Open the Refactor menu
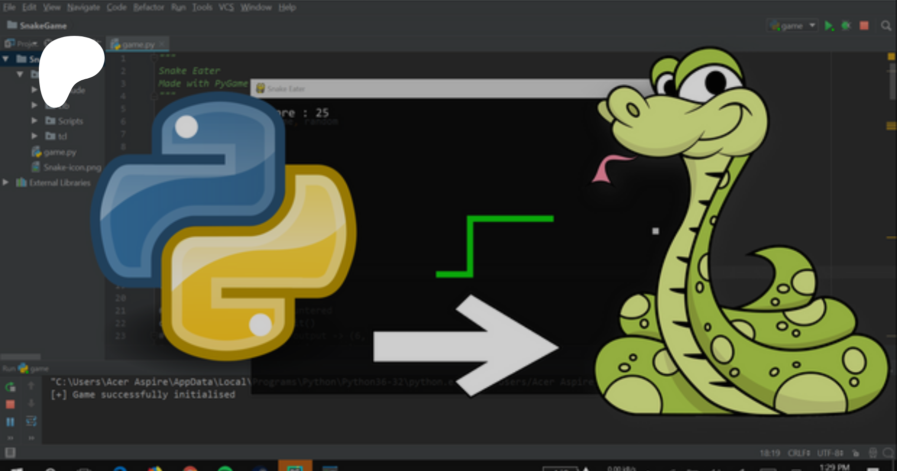897x471 pixels. pos(149,7)
